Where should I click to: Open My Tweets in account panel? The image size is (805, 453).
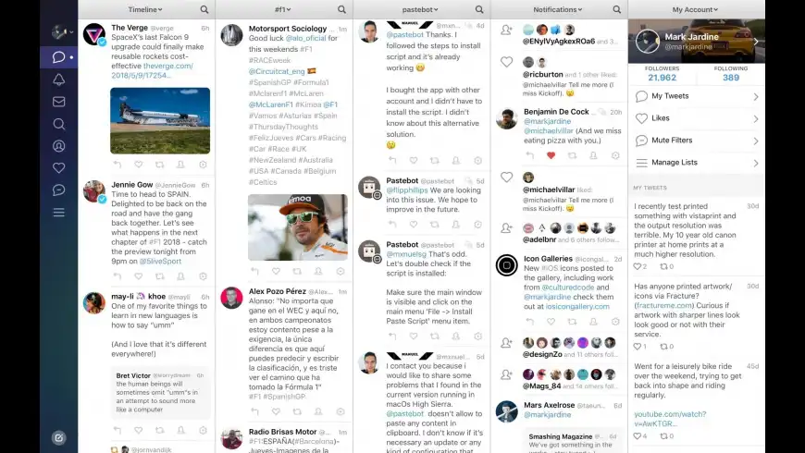coord(696,96)
